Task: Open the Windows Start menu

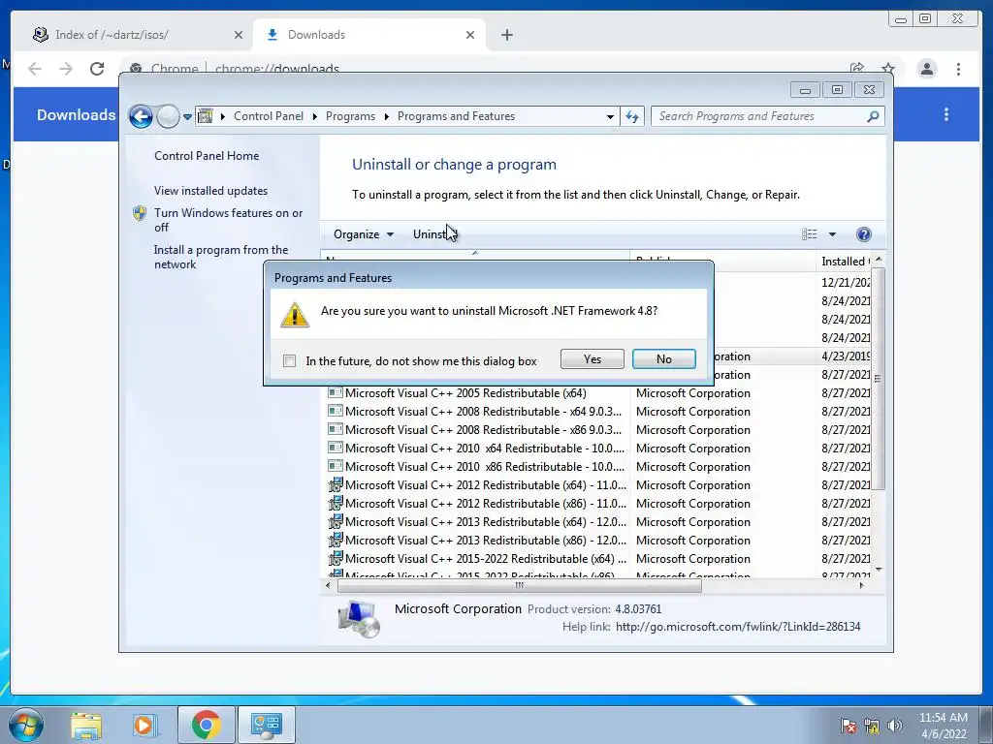Action: [x=26, y=725]
